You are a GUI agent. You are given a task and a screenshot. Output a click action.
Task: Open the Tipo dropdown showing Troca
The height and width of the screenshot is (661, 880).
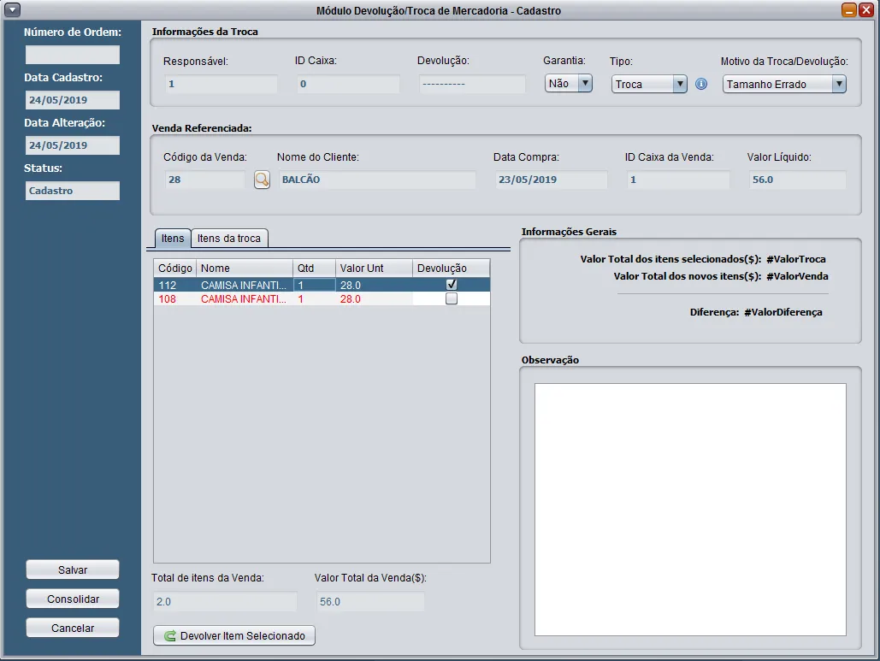coord(649,84)
